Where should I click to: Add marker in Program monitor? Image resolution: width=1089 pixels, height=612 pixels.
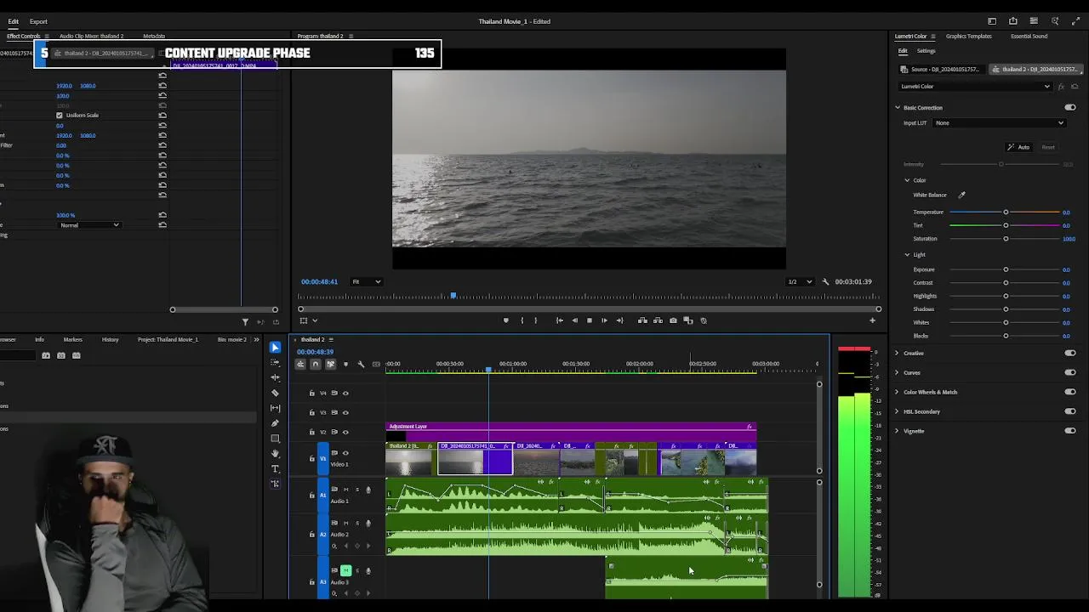click(506, 320)
